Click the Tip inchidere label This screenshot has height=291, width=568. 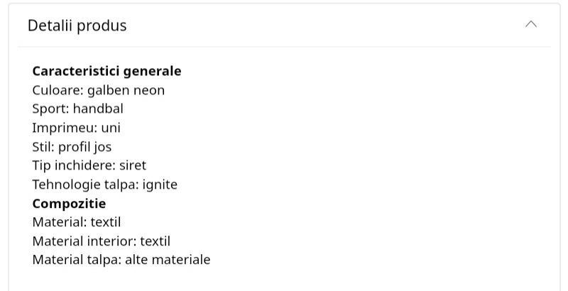pyautogui.click(x=71, y=165)
